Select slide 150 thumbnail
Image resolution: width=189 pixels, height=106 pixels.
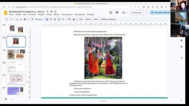click(16, 42)
